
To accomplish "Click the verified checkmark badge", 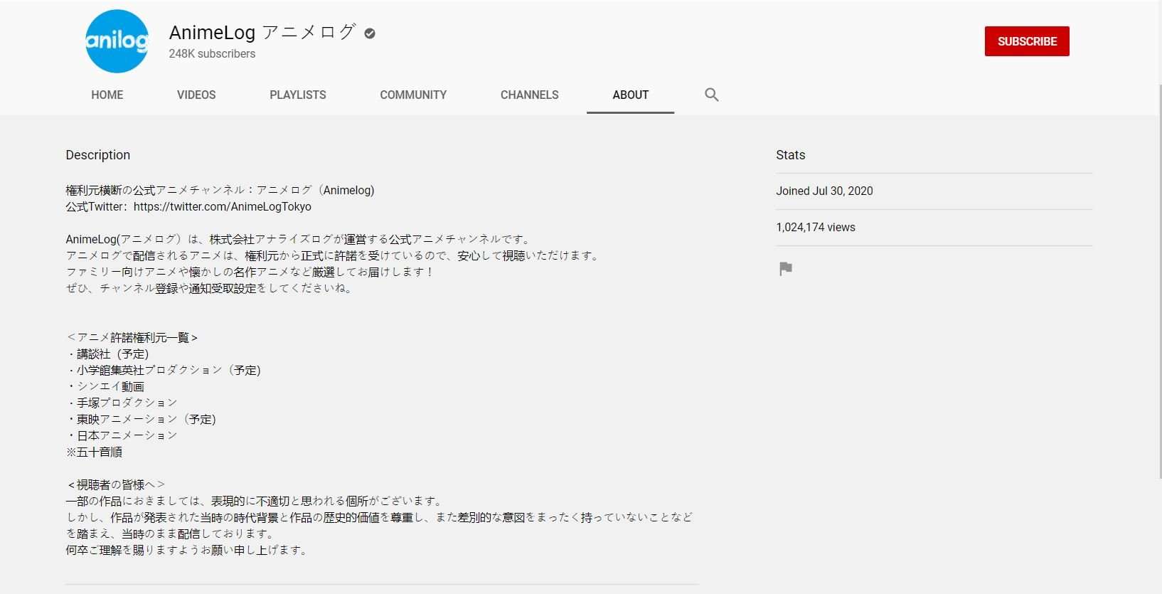I will 370,33.
